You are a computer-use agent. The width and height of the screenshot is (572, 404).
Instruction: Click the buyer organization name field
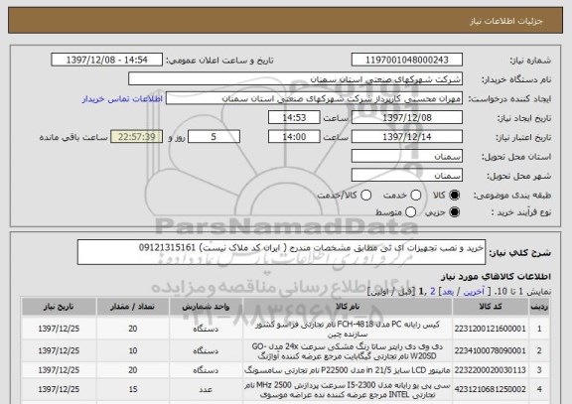(296, 78)
